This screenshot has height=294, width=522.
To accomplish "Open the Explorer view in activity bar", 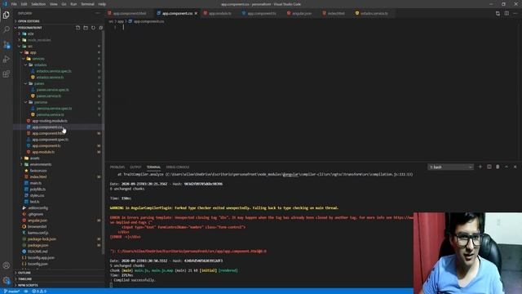I will 7,15.
